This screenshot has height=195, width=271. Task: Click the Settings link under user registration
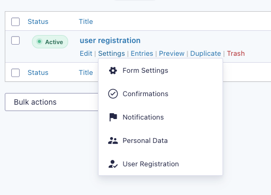(x=111, y=54)
